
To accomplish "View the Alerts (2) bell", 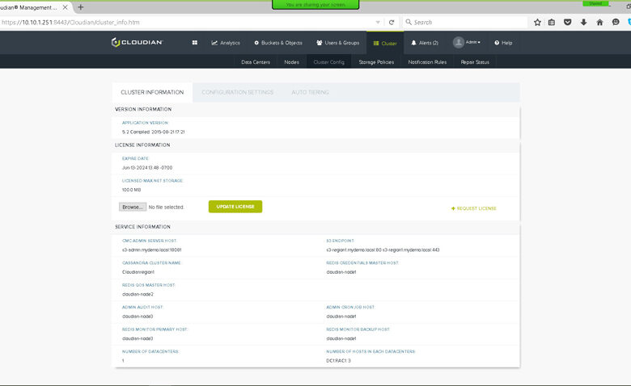I will [x=425, y=43].
